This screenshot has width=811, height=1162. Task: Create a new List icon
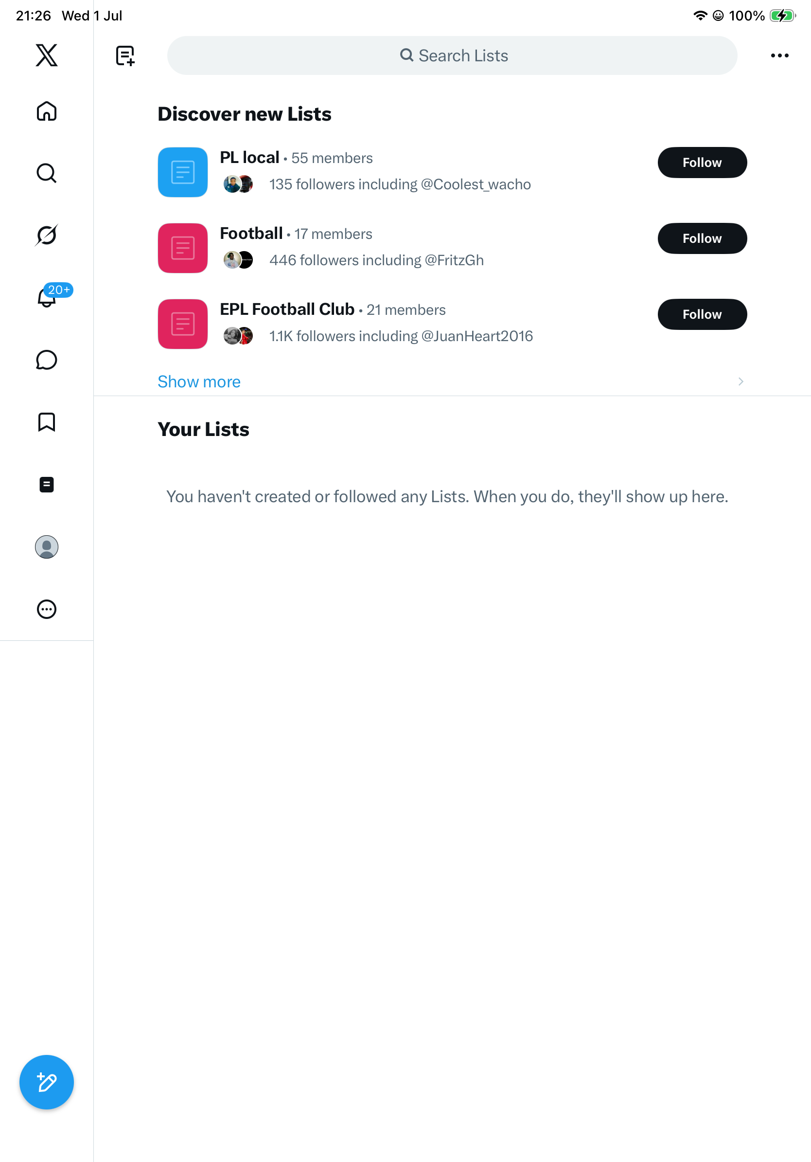[125, 55]
